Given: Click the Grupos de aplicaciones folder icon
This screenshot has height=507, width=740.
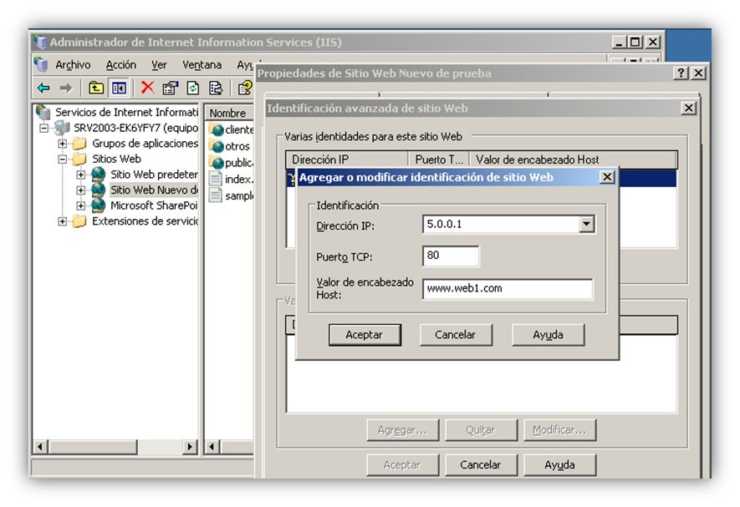Looking at the screenshot, I should coord(79,144).
